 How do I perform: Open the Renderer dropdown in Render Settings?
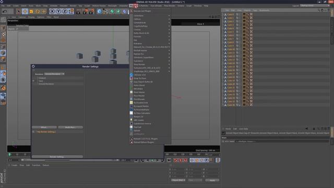[54, 74]
